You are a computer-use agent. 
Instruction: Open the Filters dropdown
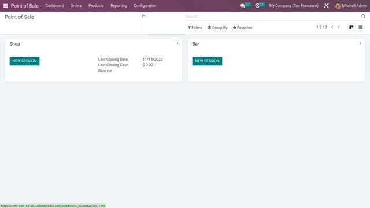pyautogui.click(x=195, y=28)
